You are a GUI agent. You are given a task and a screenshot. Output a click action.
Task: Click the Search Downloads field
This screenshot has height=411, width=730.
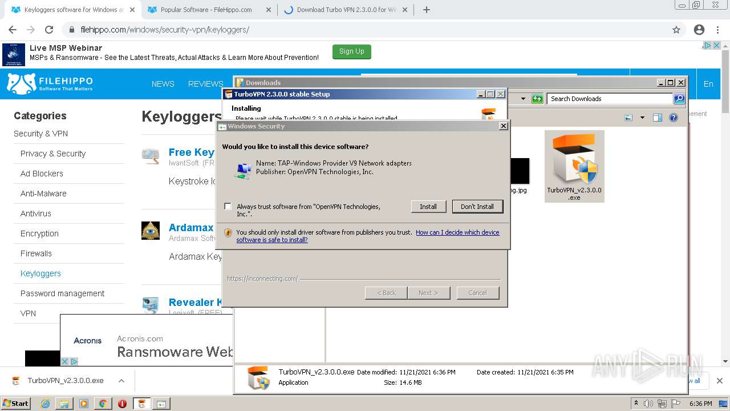(x=610, y=99)
